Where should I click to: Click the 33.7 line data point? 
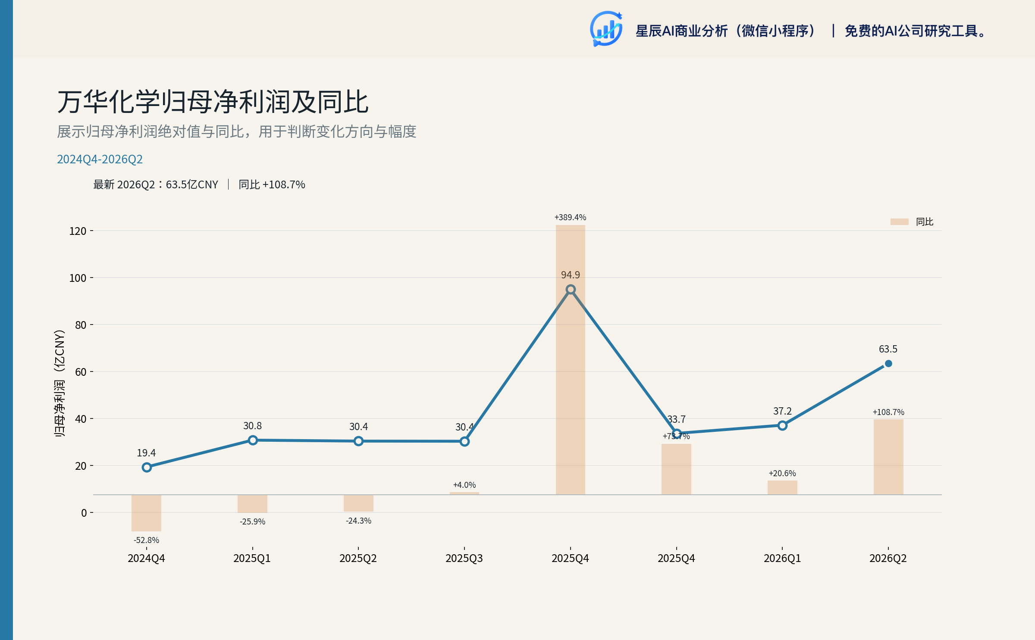click(x=677, y=434)
